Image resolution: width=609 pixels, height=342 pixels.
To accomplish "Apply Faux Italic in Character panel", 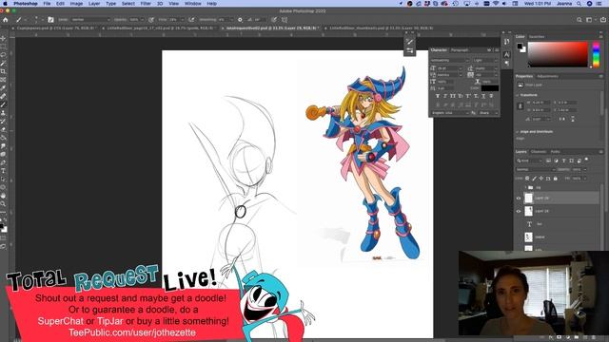I will 445,96.
